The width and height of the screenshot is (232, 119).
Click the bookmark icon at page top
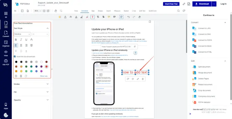150,22
